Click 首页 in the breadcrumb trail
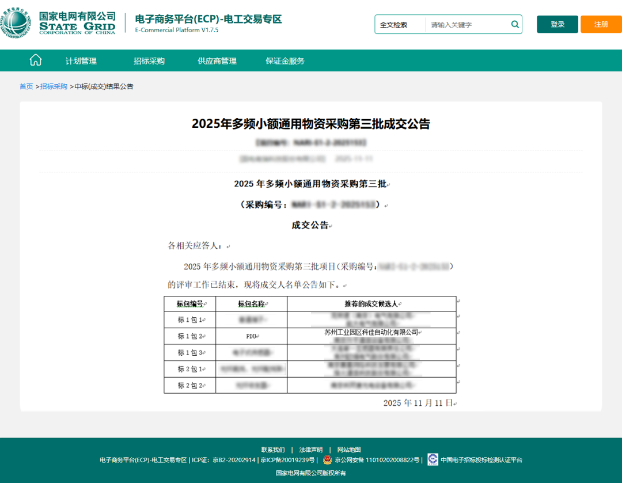This screenshot has width=622, height=483. [x=25, y=86]
